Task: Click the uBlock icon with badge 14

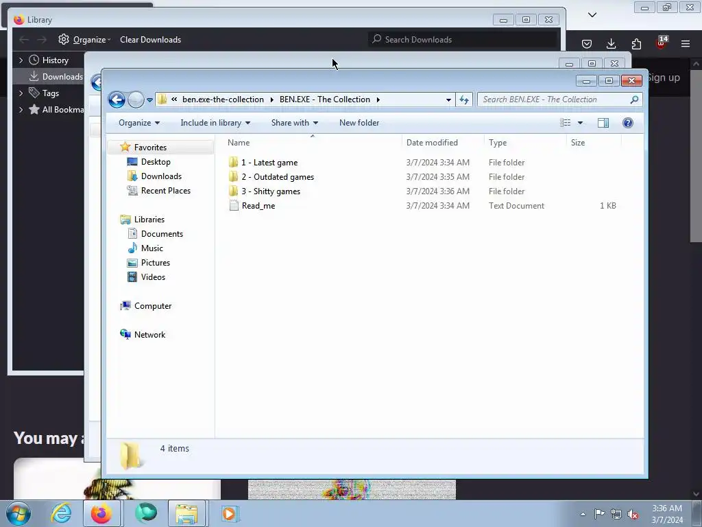Action: (662, 43)
